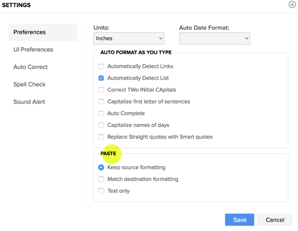Switch to UI Preferences section
The height and width of the screenshot is (231, 298).
point(33,49)
